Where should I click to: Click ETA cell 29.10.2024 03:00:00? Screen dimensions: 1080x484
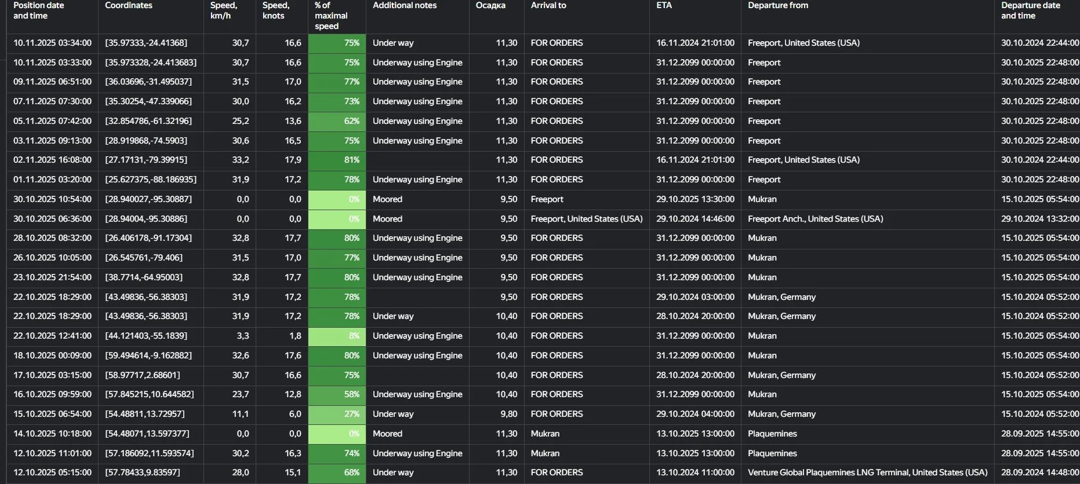695,297
